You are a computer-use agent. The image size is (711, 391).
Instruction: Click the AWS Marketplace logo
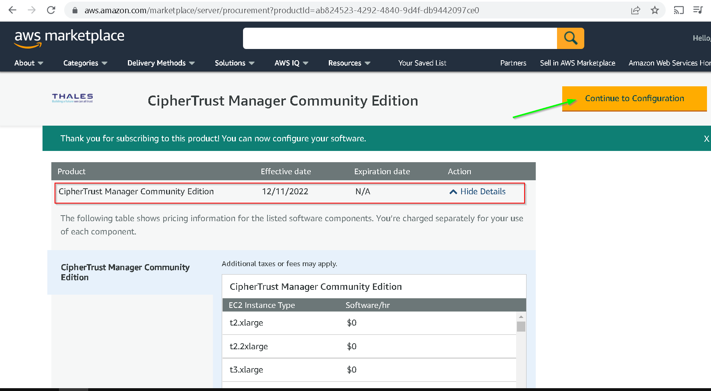click(x=69, y=39)
